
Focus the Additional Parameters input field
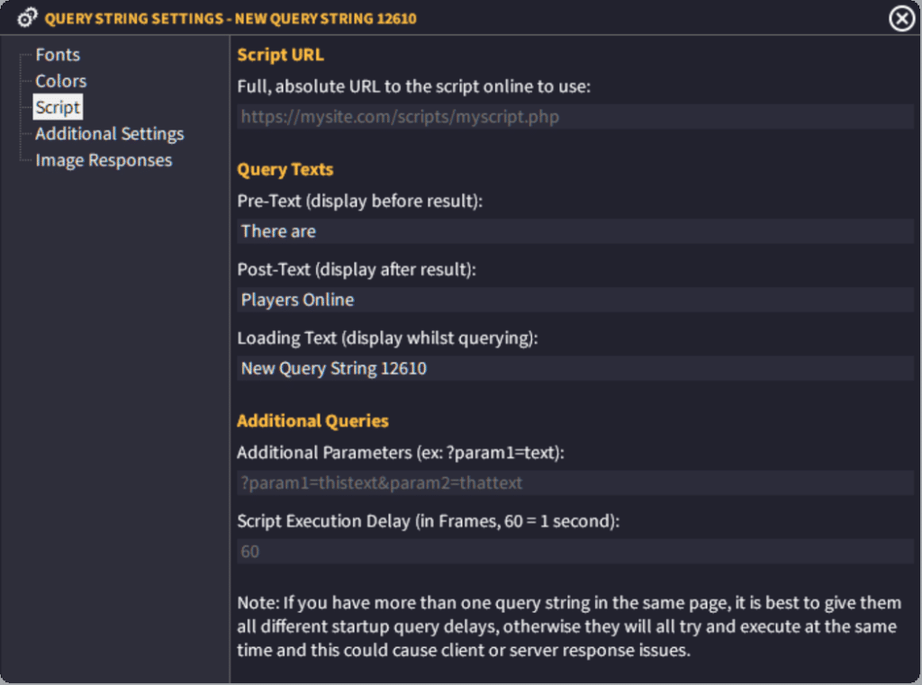tap(575, 482)
